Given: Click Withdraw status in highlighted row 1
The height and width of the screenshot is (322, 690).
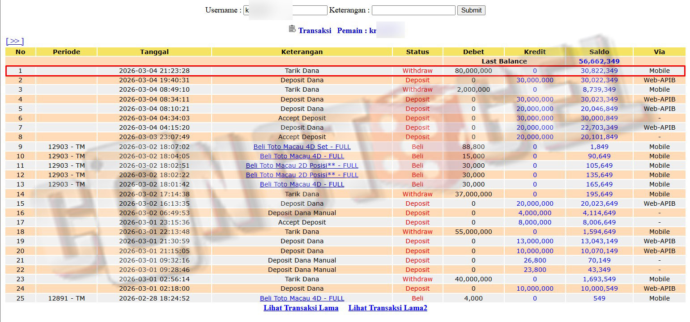Looking at the screenshot, I should [417, 71].
